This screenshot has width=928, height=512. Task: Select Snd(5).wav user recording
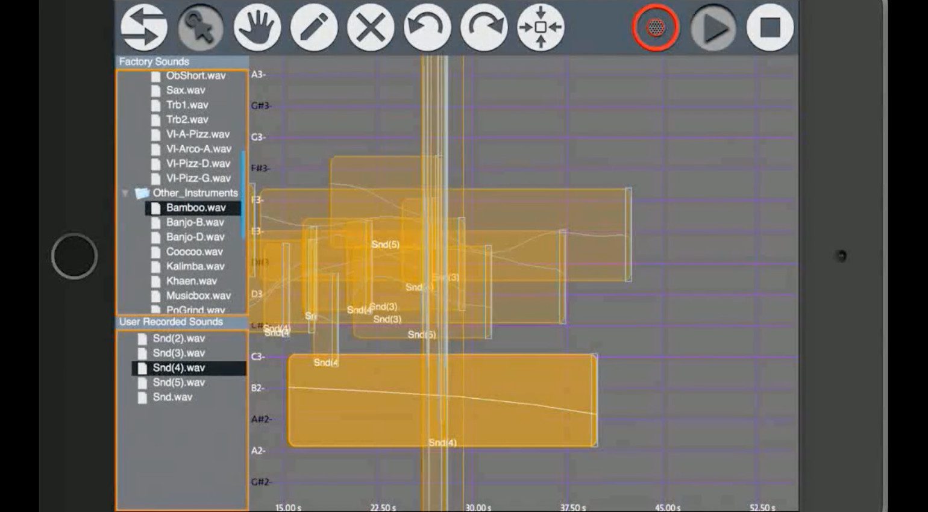pos(178,382)
